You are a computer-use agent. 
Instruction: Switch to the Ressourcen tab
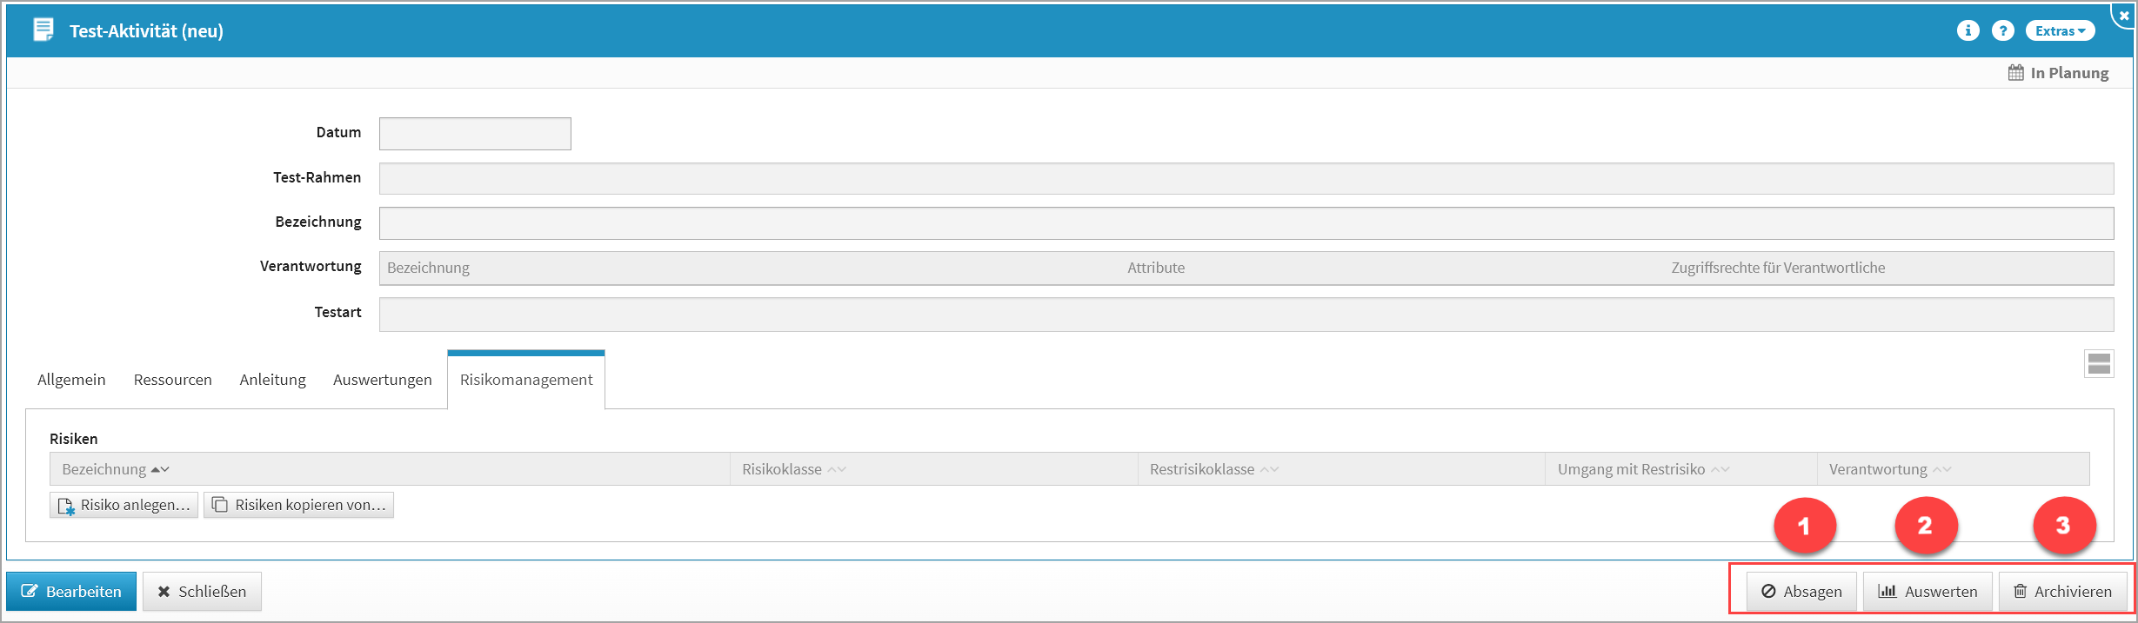pos(173,380)
